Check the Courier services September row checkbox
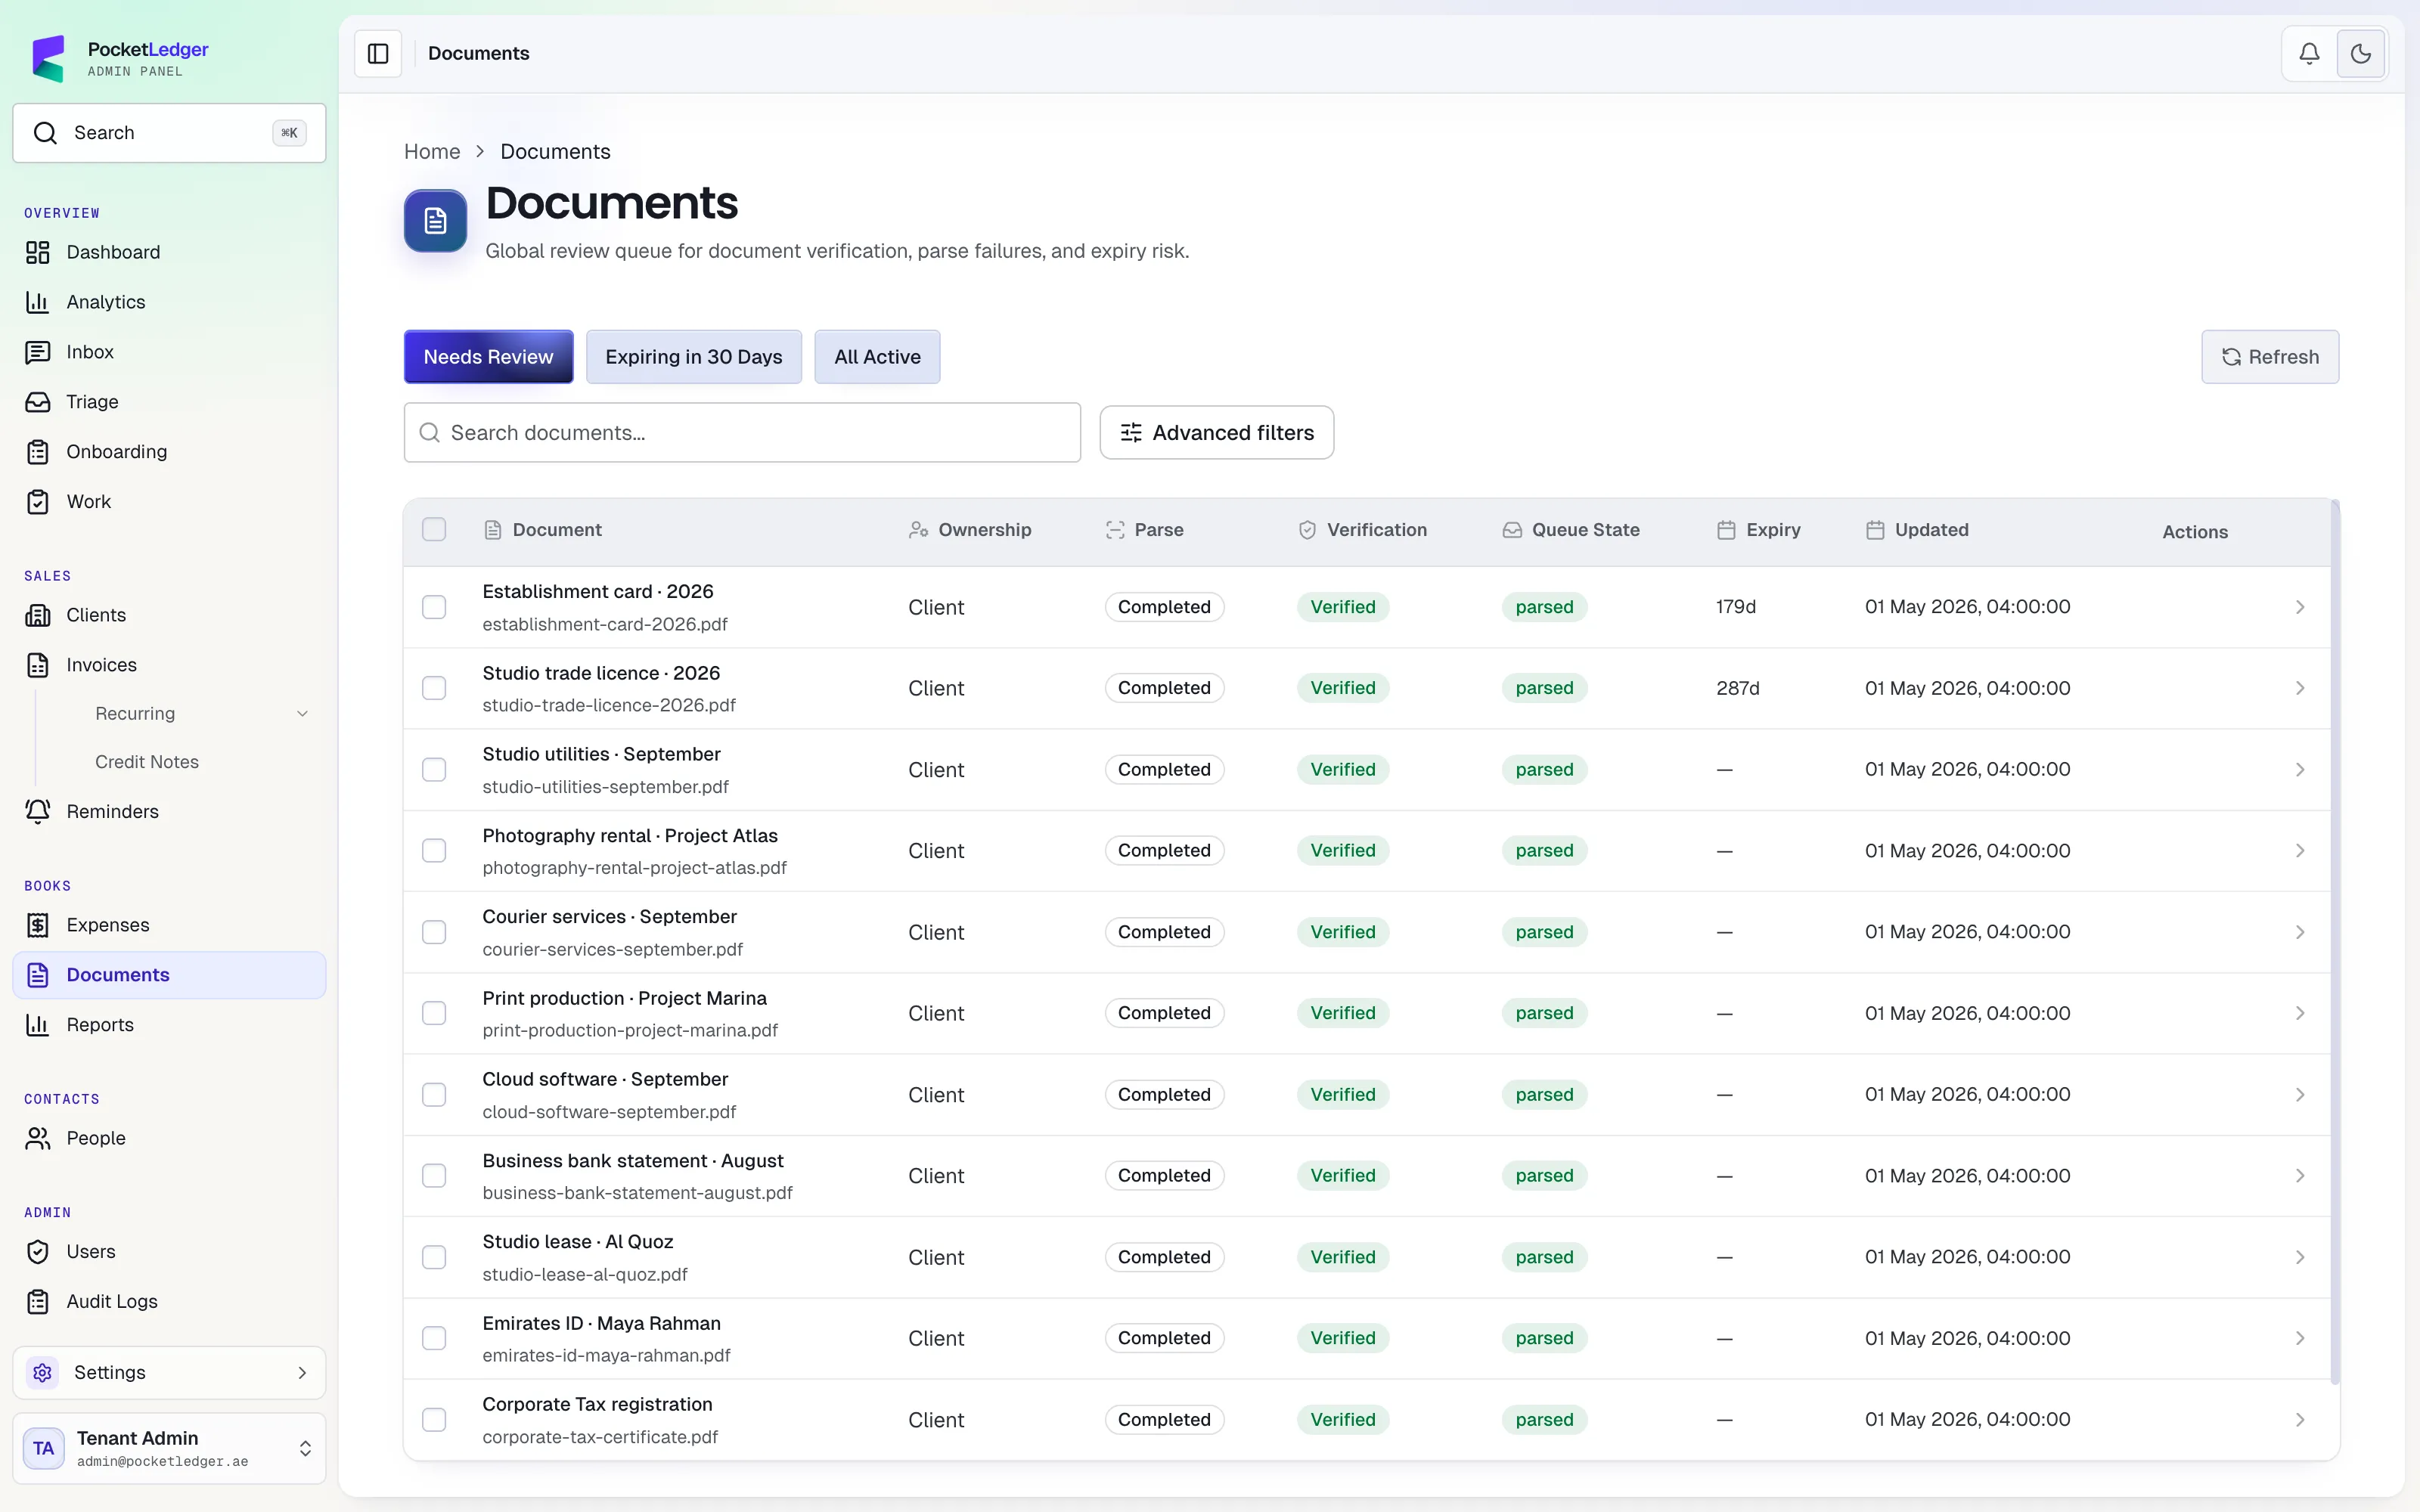 pos(434,932)
